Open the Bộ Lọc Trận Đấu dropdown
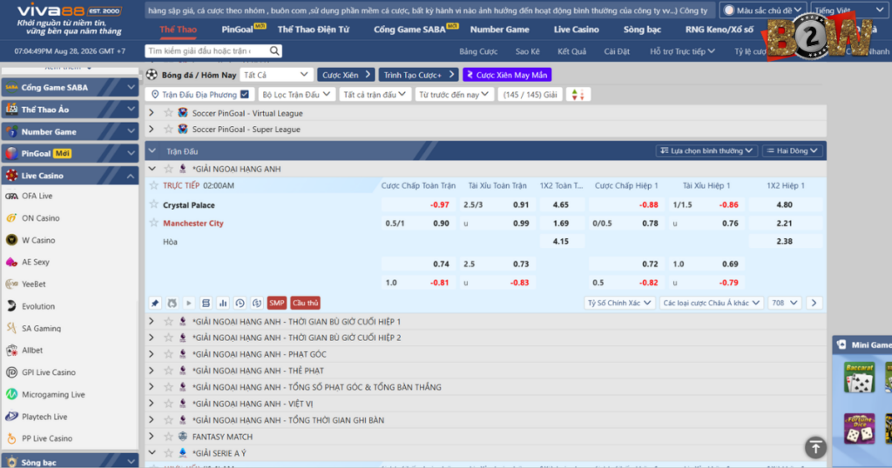The width and height of the screenshot is (892, 468). click(296, 95)
